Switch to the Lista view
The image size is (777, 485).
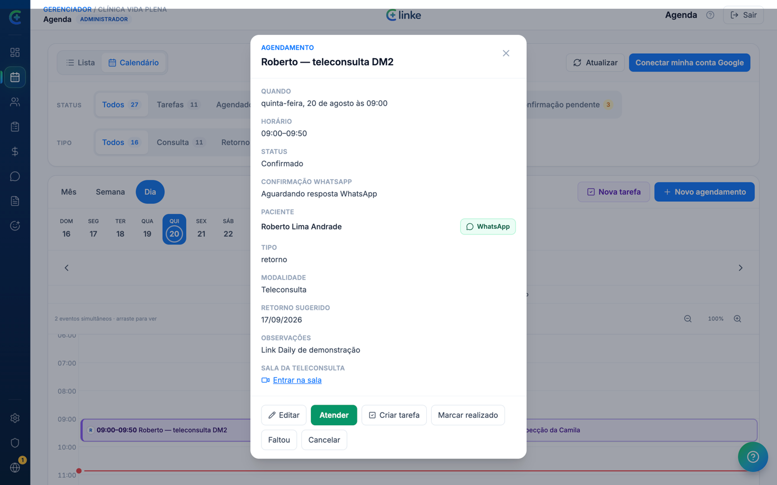pyautogui.click(x=80, y=63)
